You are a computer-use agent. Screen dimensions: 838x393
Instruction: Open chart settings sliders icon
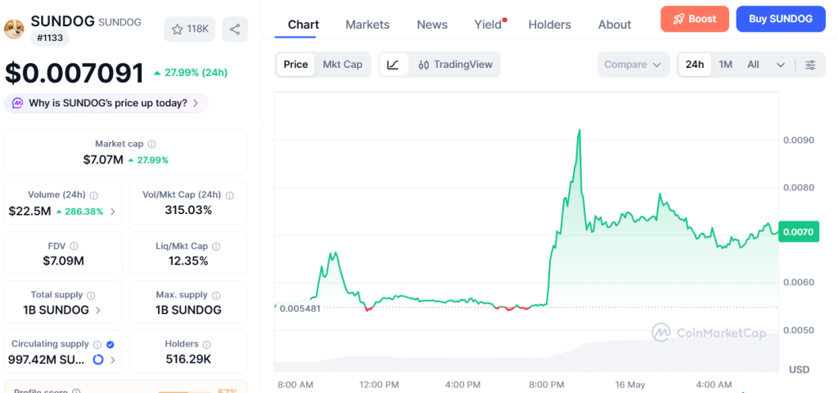pos(810,65)
